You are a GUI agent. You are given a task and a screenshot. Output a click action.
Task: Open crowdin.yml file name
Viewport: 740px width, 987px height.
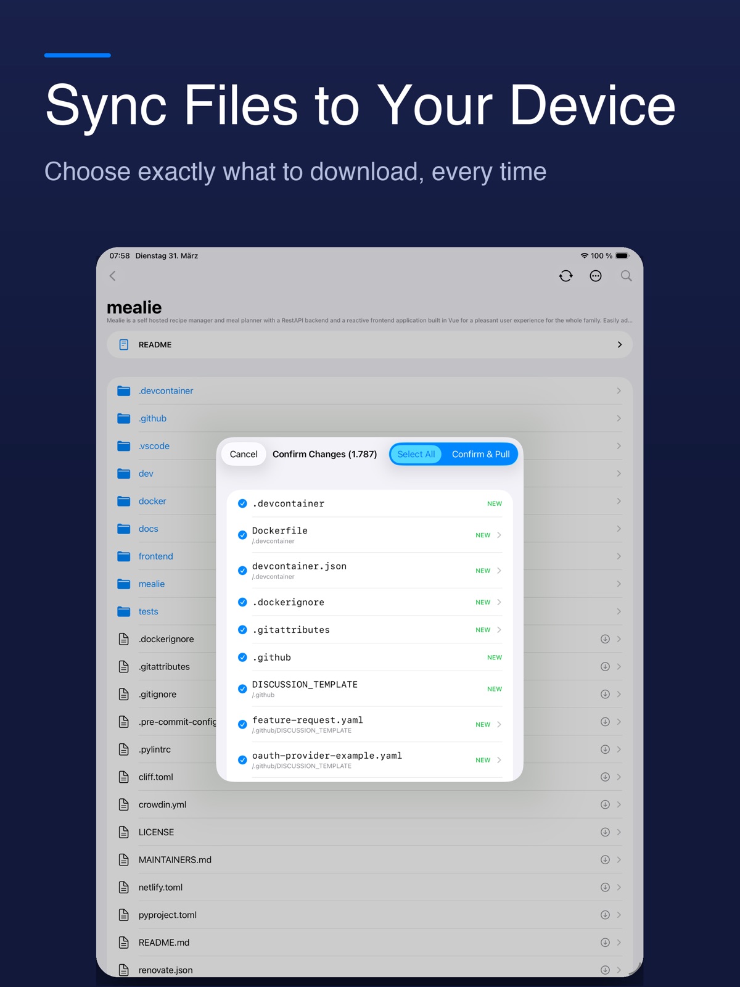pyautogui.click(x=162, y=804)
